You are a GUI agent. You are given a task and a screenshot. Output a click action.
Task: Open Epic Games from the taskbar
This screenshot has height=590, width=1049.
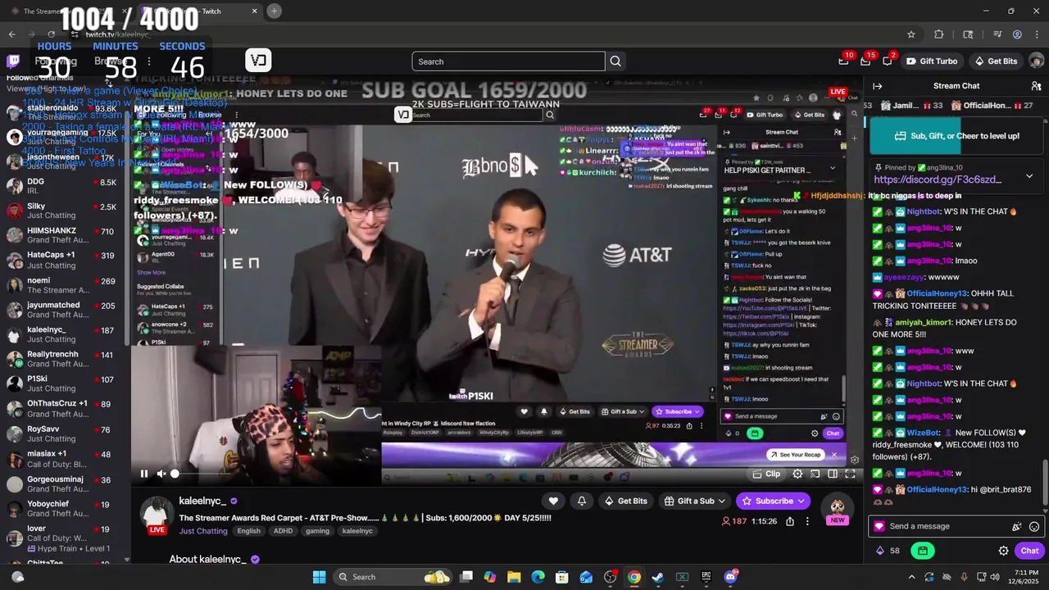pos(706,577)
